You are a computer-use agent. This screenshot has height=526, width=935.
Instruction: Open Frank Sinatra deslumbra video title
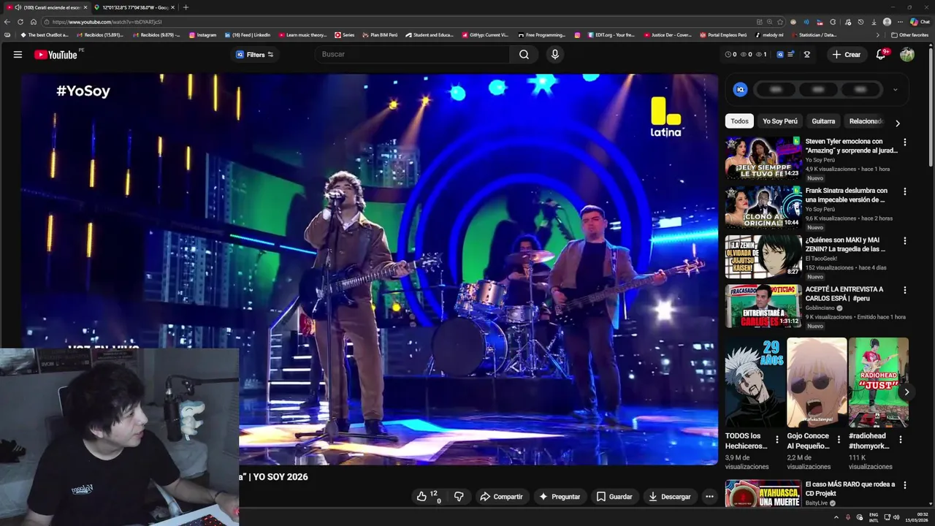coord(847,195)
